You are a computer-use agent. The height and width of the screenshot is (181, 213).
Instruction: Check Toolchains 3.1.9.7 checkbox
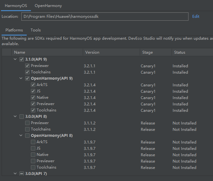33,167
